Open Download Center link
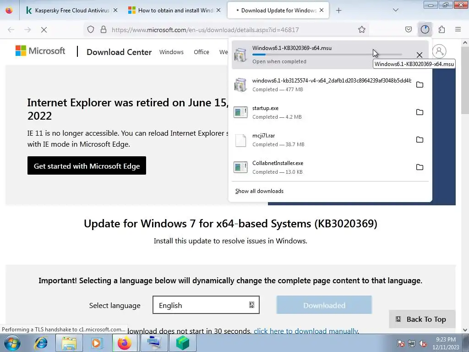This screenshot has height=352, width=469. pos(119,52)
